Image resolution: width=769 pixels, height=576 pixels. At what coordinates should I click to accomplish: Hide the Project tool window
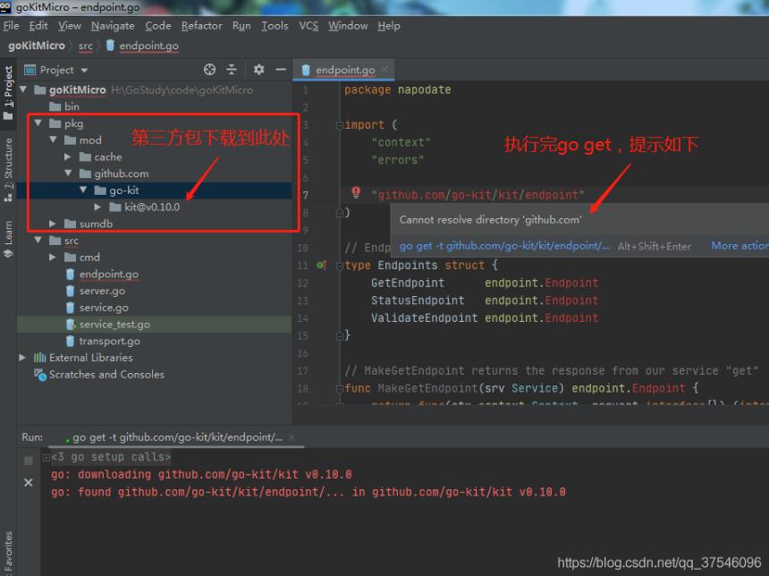pyautogui.click(x=280, y=70)
